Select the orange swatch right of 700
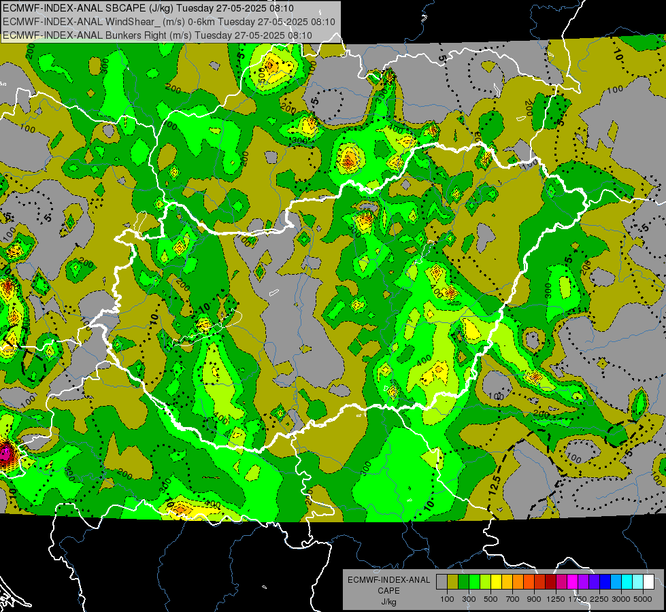 tap(518, 582)
